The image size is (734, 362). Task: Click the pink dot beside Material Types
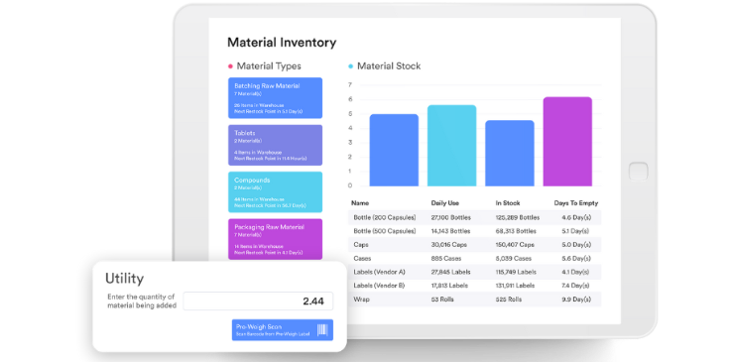point(230,66)
